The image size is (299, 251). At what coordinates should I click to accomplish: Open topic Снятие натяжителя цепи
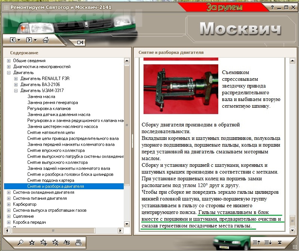51,132
